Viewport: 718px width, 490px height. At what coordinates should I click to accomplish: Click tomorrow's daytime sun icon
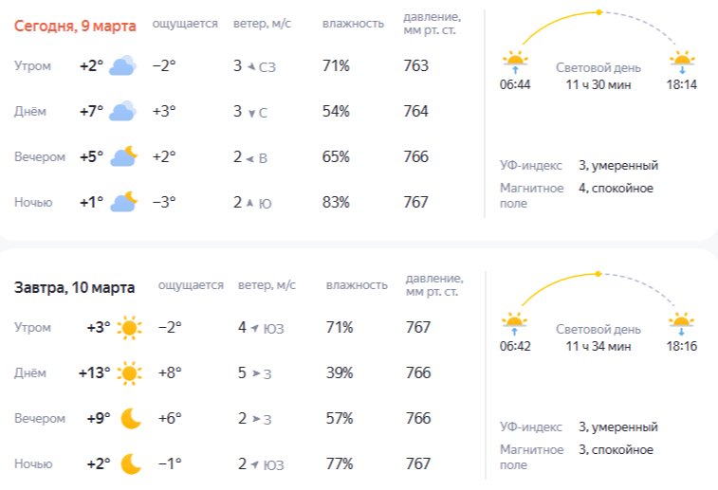[x=129, y=373]
